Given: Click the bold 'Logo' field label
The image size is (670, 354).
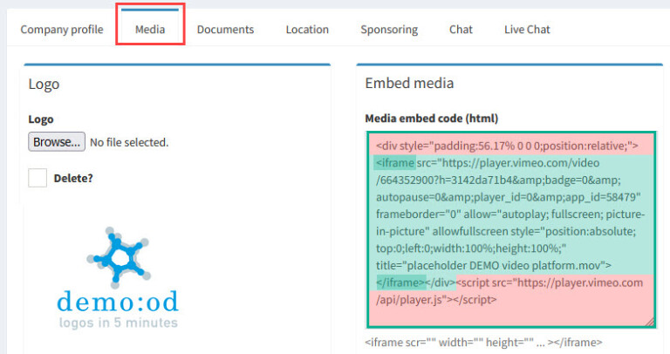Looking at the screenshot, I should pos(41,119).
